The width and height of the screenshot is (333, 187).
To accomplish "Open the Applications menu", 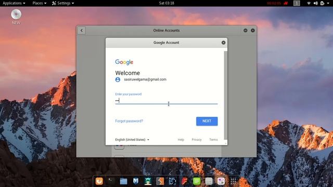I will pos(14,3).
